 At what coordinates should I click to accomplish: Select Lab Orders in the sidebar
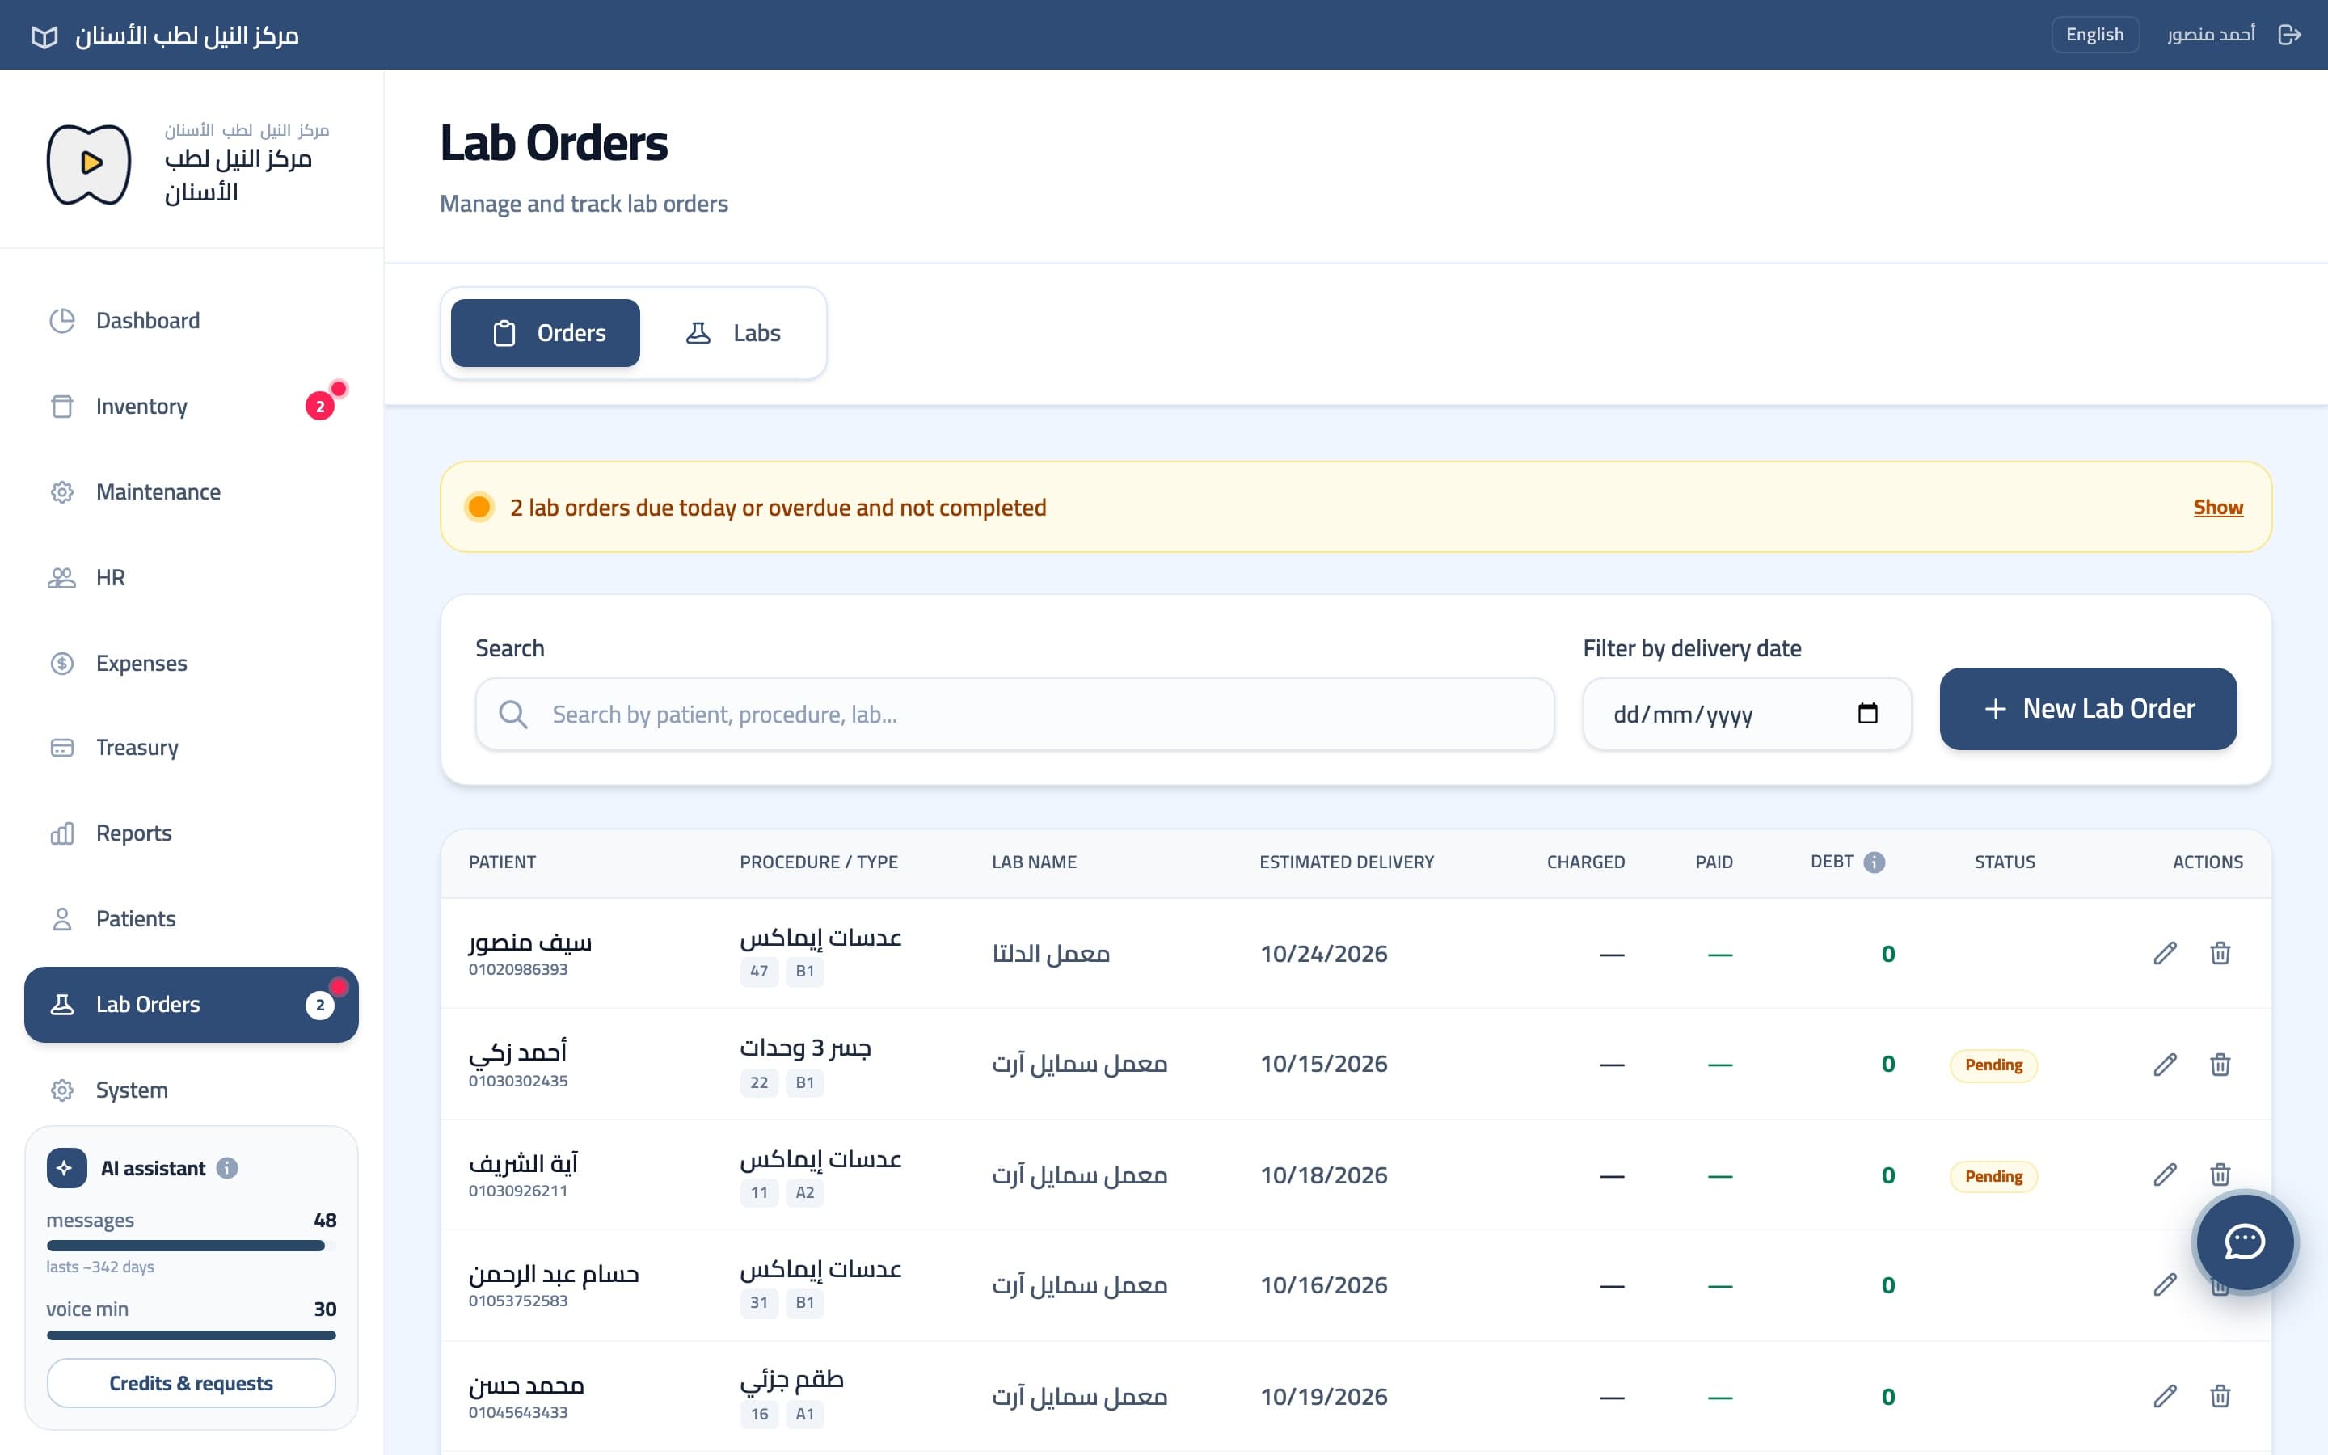192,1005
